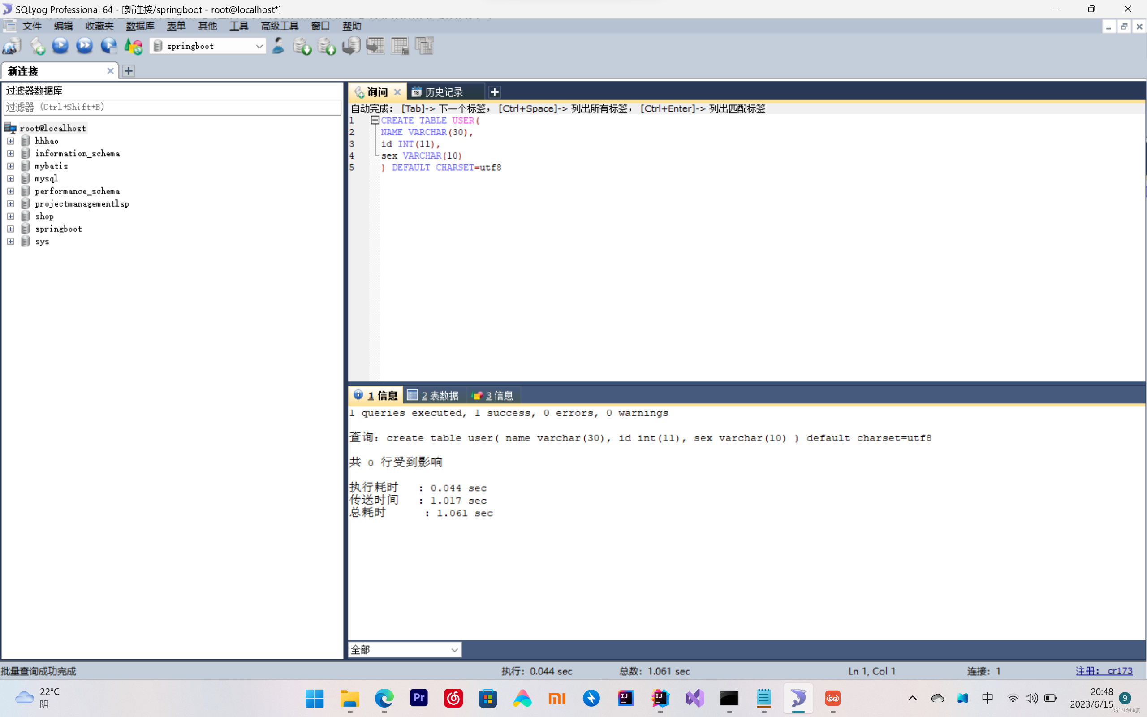Expand the performance_schema database node

point(10,191)
